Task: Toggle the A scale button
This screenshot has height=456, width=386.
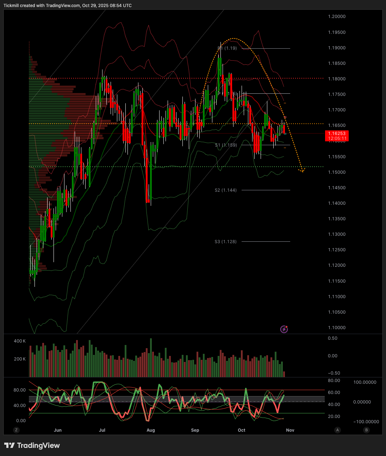Action: [338, 430]
